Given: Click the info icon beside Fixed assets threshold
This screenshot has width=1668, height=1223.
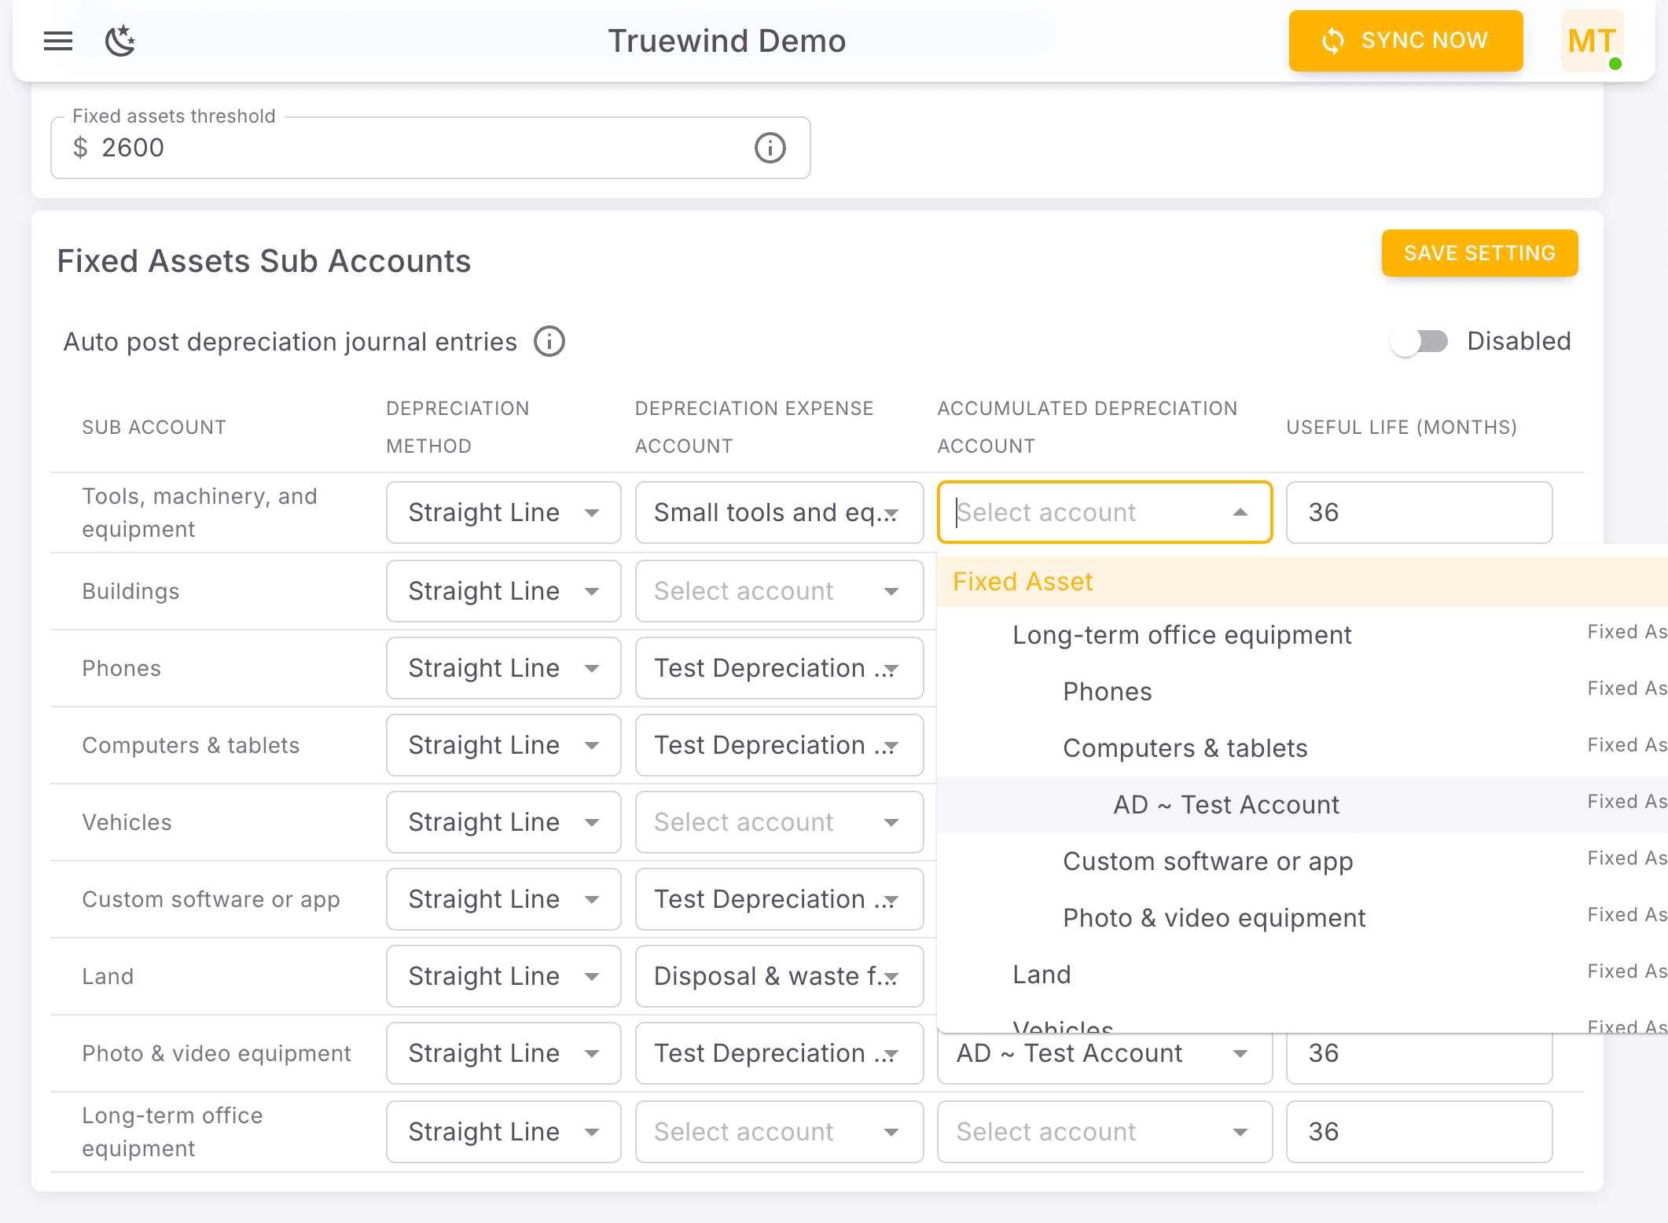Looking at the screenshot, I should (769, 148).
